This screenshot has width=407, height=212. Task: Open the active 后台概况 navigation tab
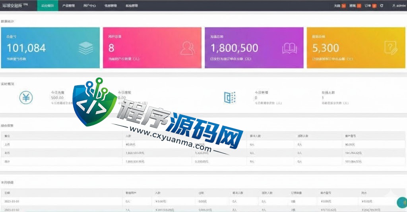click(48, 6)
